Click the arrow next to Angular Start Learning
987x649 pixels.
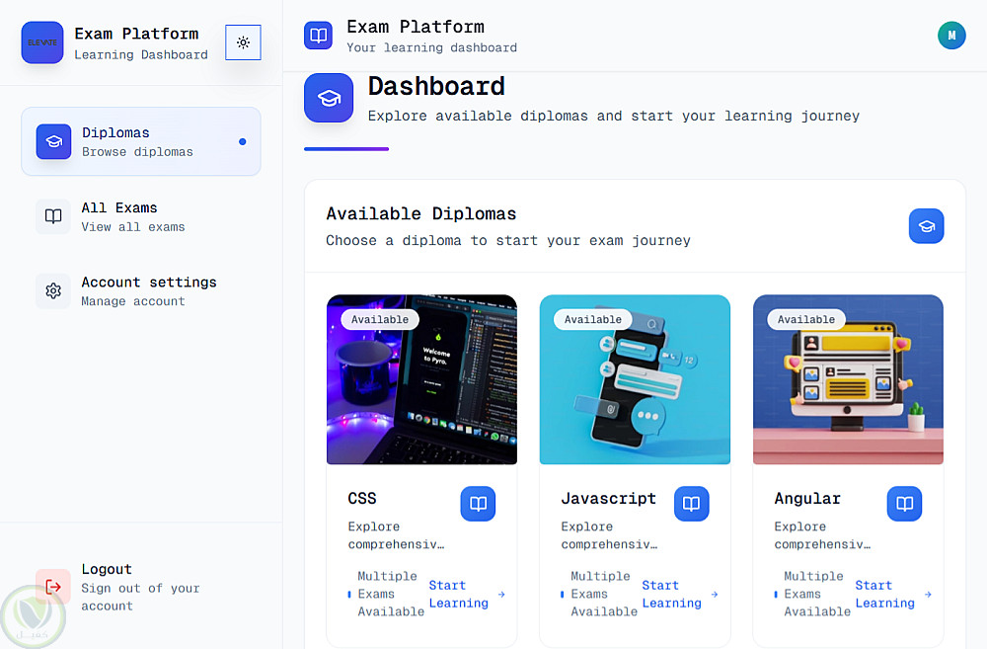click(928, 595)
